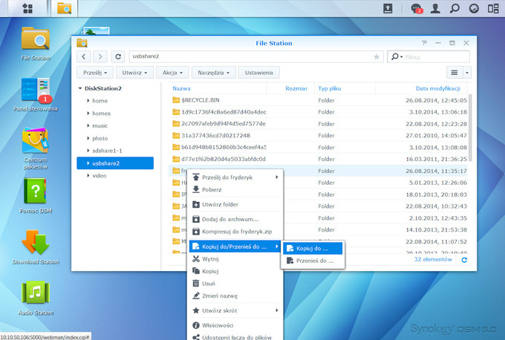505x340 pixels.
Task: Open Panel sterowania desktop icon
Action: (36, 95)
